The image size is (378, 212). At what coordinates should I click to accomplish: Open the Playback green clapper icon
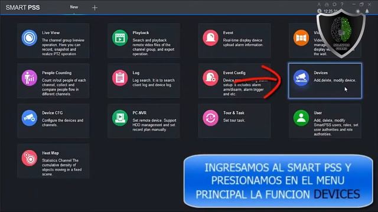coord(120,38)
